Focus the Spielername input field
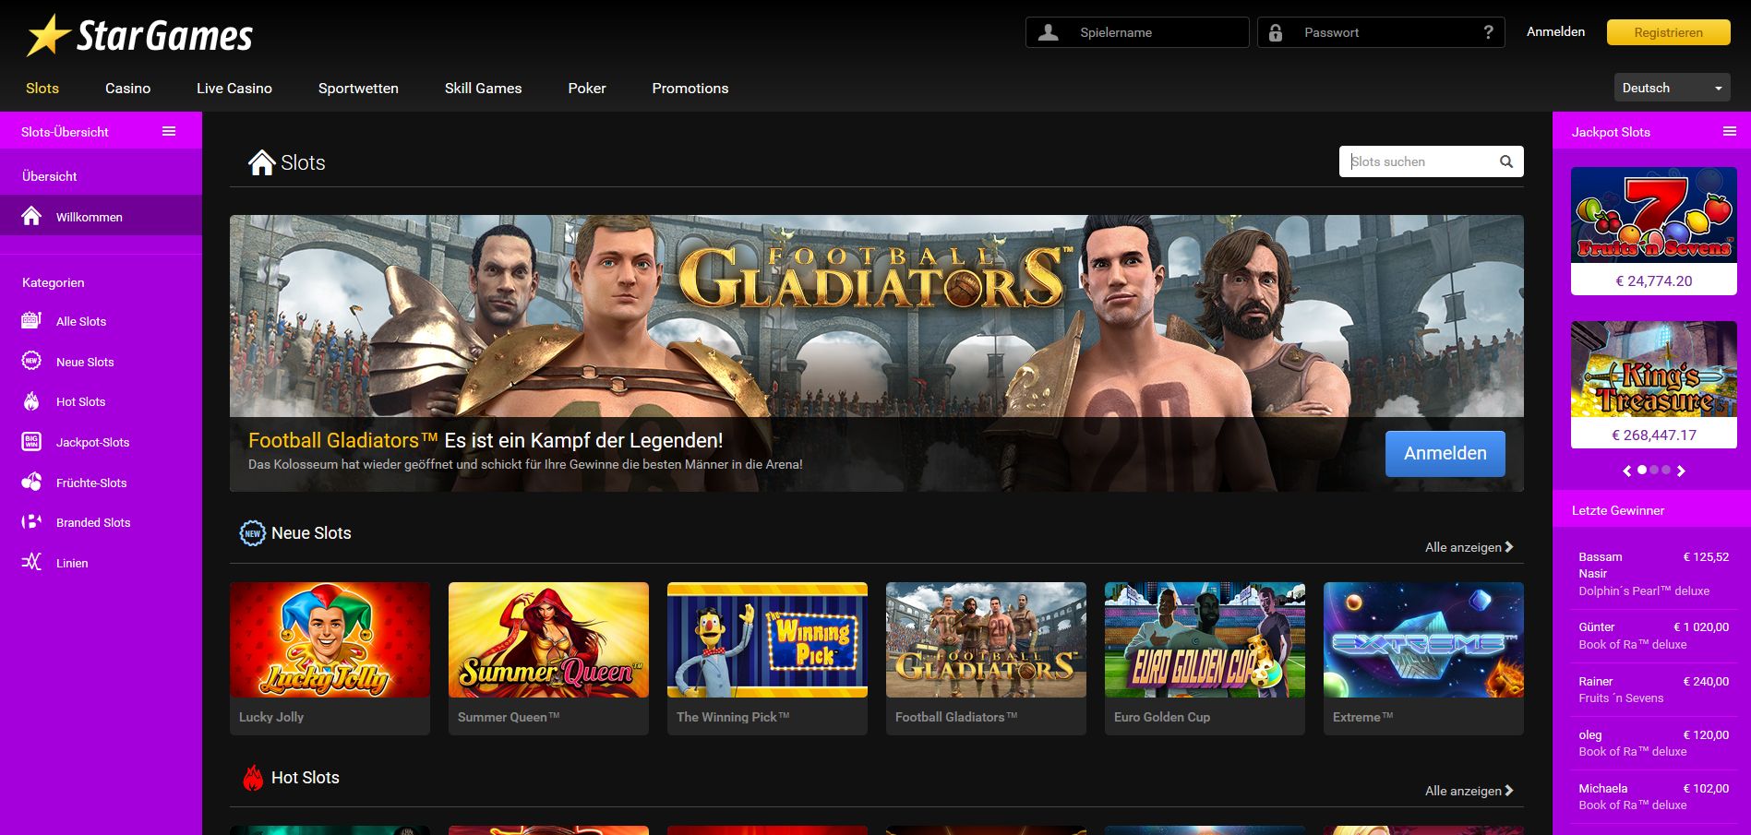Screen dimensions: 1751x835 (x=1137, y=32)
